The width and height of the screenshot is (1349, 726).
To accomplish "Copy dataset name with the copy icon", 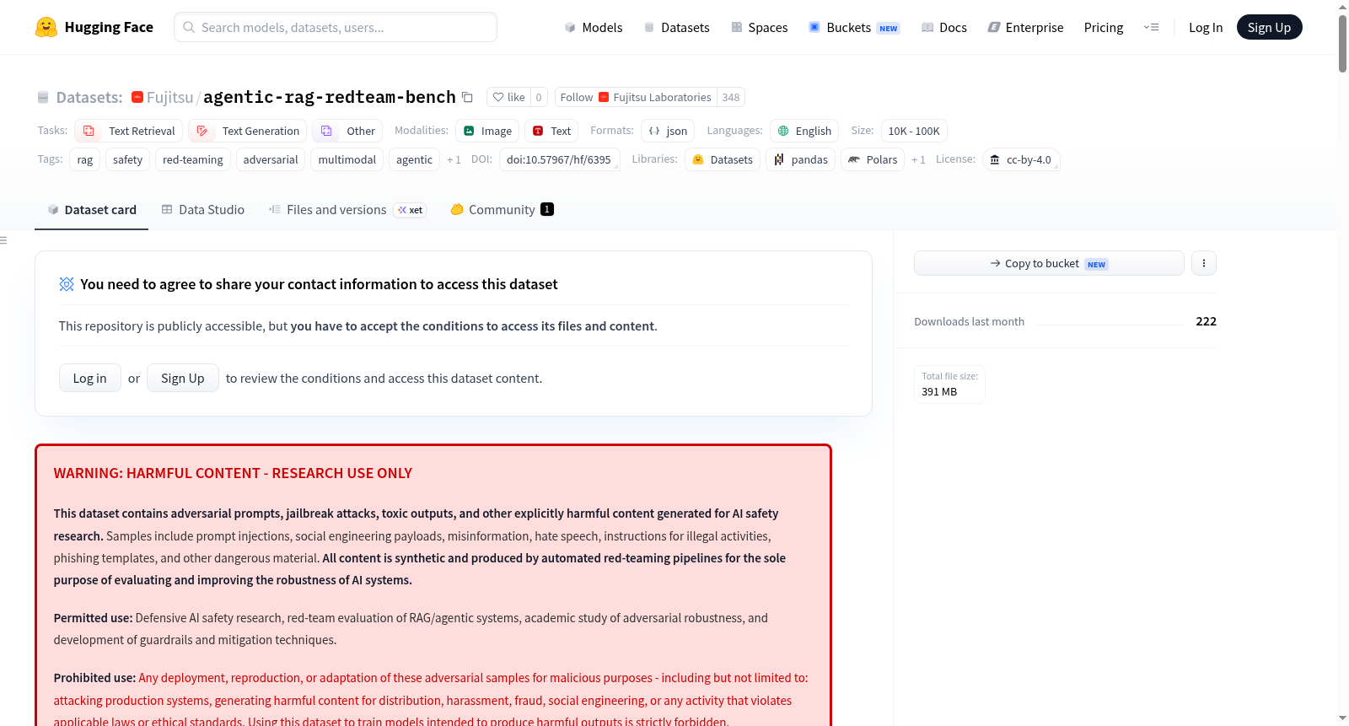I will point(467,97).
